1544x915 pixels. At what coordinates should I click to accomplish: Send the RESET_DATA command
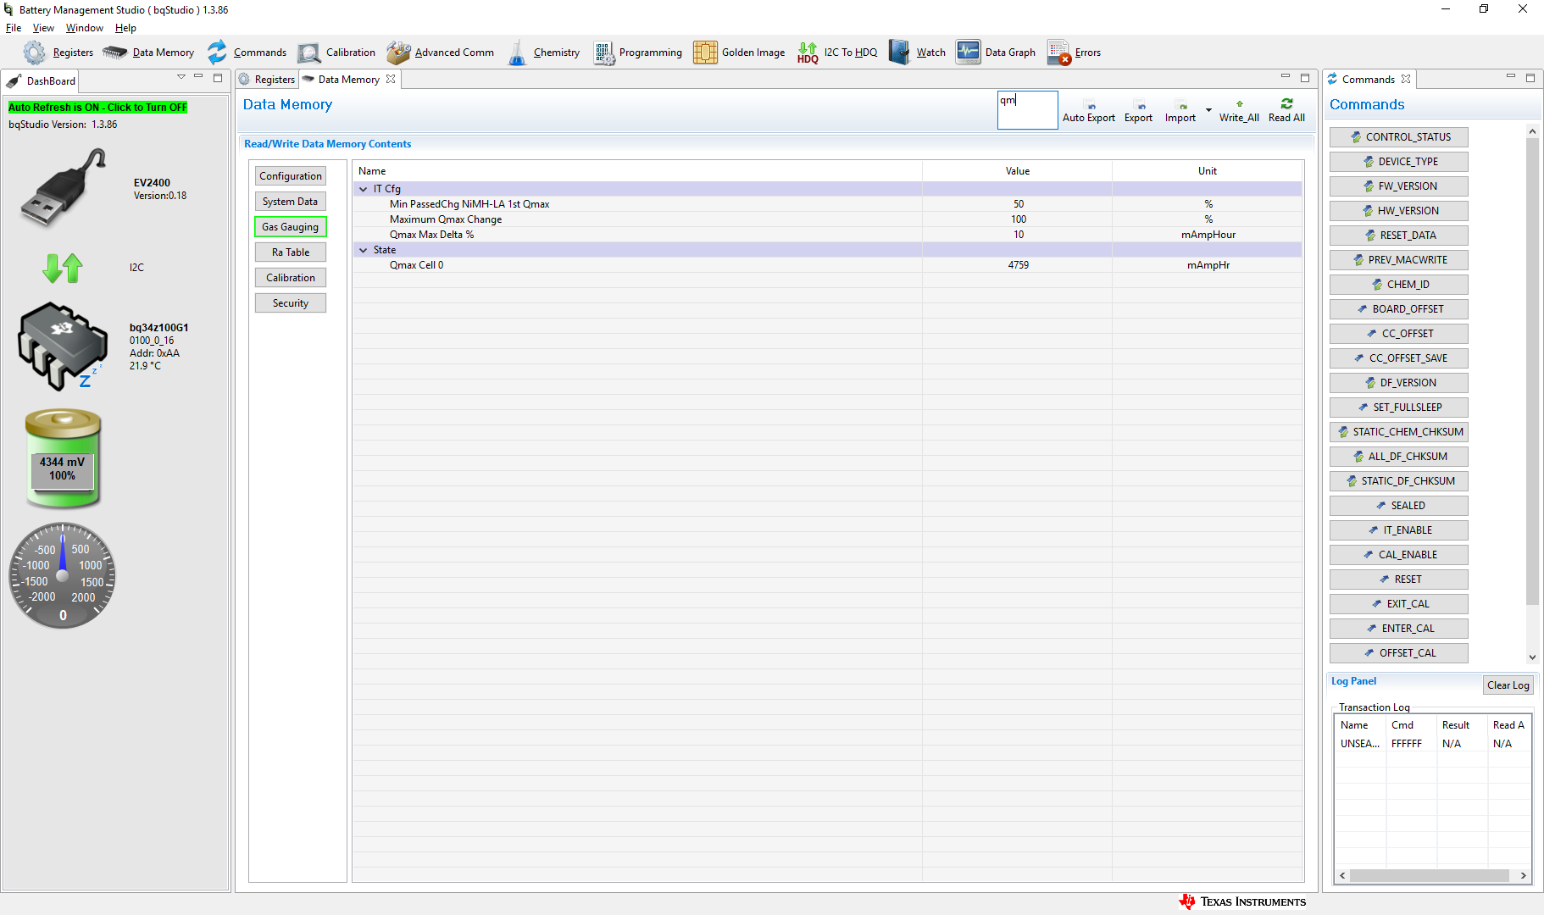click(x=1399, y=236)
